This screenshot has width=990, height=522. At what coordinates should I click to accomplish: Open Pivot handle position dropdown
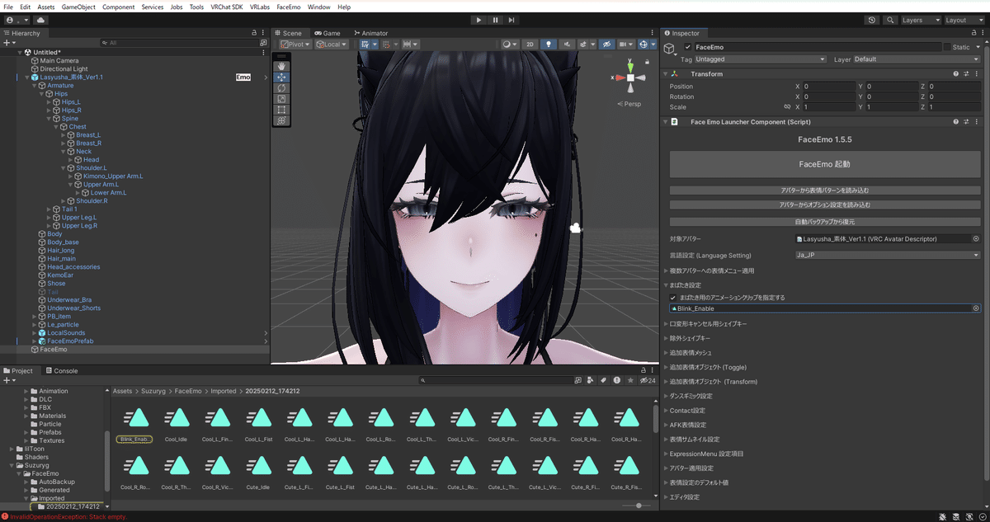tap(295, 45)
